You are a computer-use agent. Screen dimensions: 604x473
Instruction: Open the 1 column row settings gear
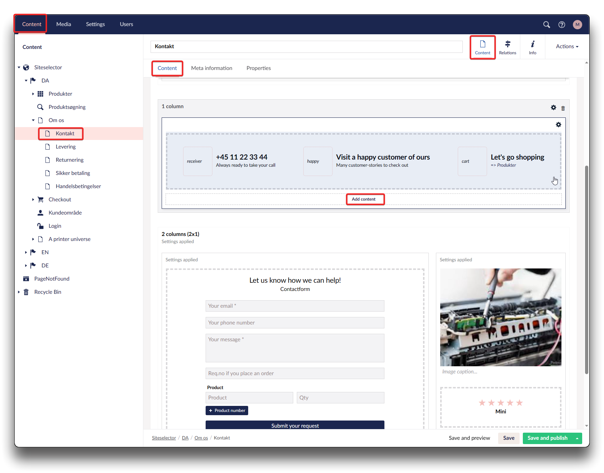click(553, 107)
